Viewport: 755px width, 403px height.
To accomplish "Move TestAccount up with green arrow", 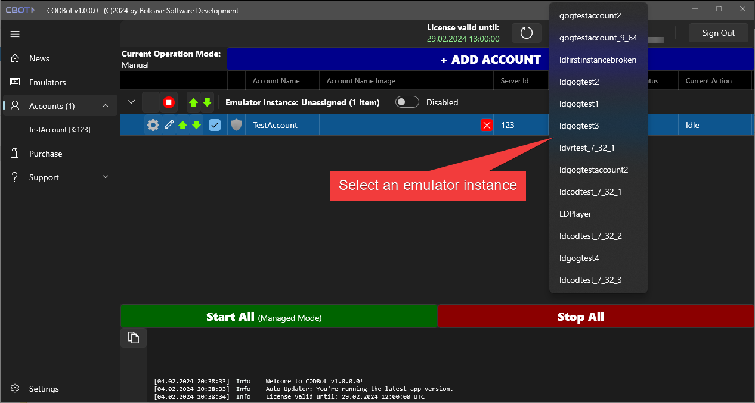I will (183, 125).
